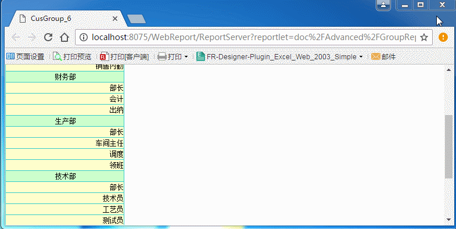Click the vertical scrollbar thumb

click(448, 146)
